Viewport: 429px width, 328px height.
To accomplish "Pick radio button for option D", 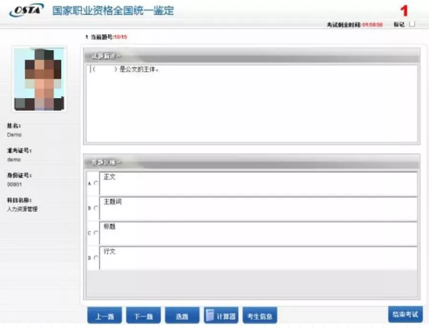I will pyautogui.click(x=96, y=257).
